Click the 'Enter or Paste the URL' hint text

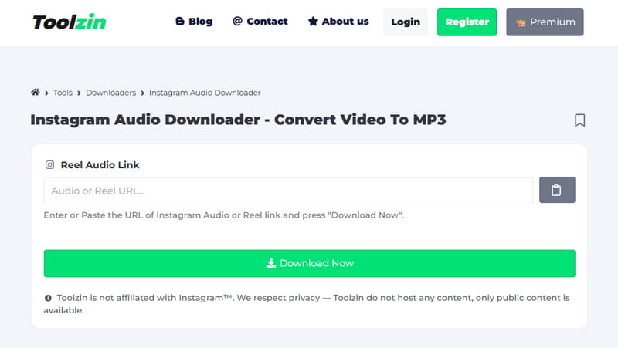(223, 215)
